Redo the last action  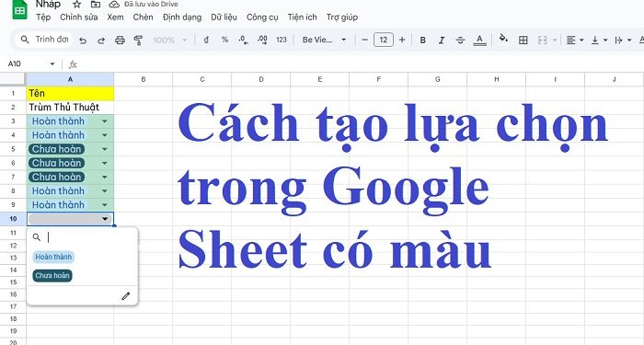point(101,40)
